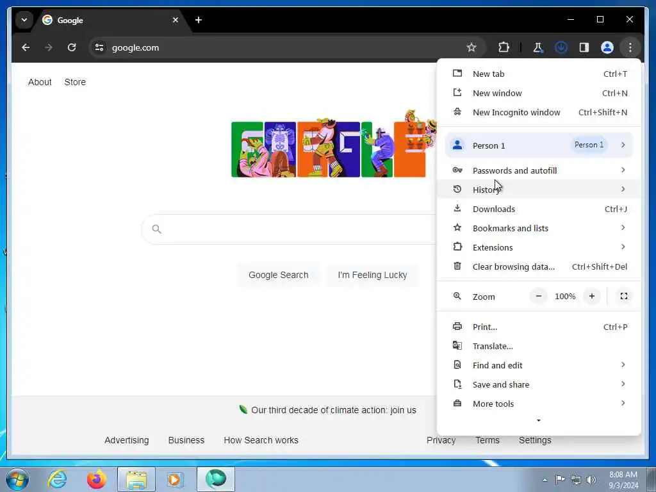Screen dimensions: 656x492
Task: Open the media player taskbar icon
Action: pyautogui.click(x=176, y=479)
